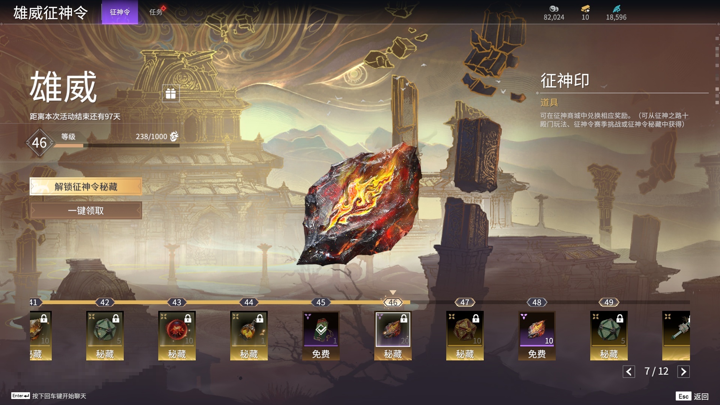
Task: Select the locked level 43 red orb reward
Action: click(177, 336)
